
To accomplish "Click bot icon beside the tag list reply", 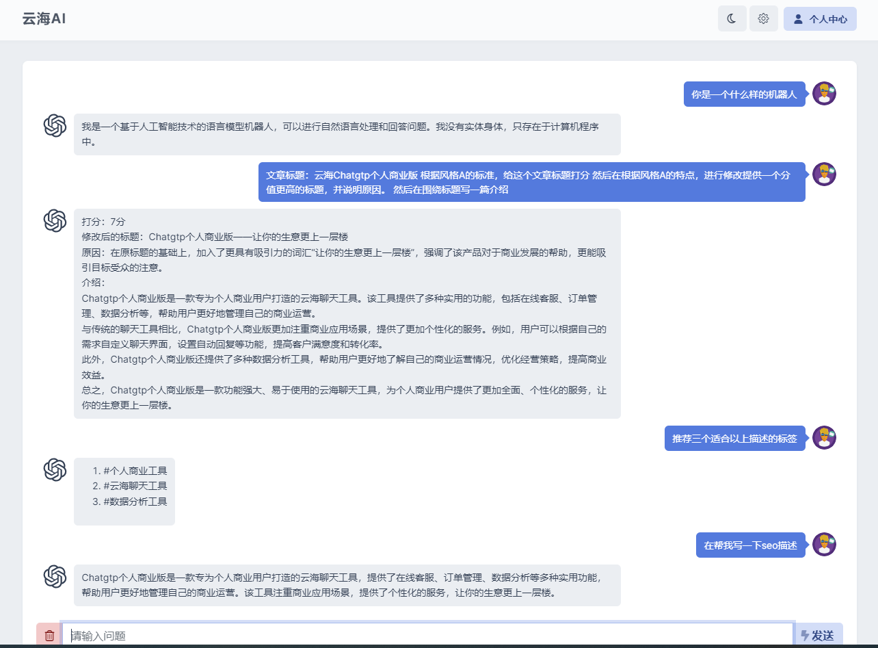I will pos(55,469).
